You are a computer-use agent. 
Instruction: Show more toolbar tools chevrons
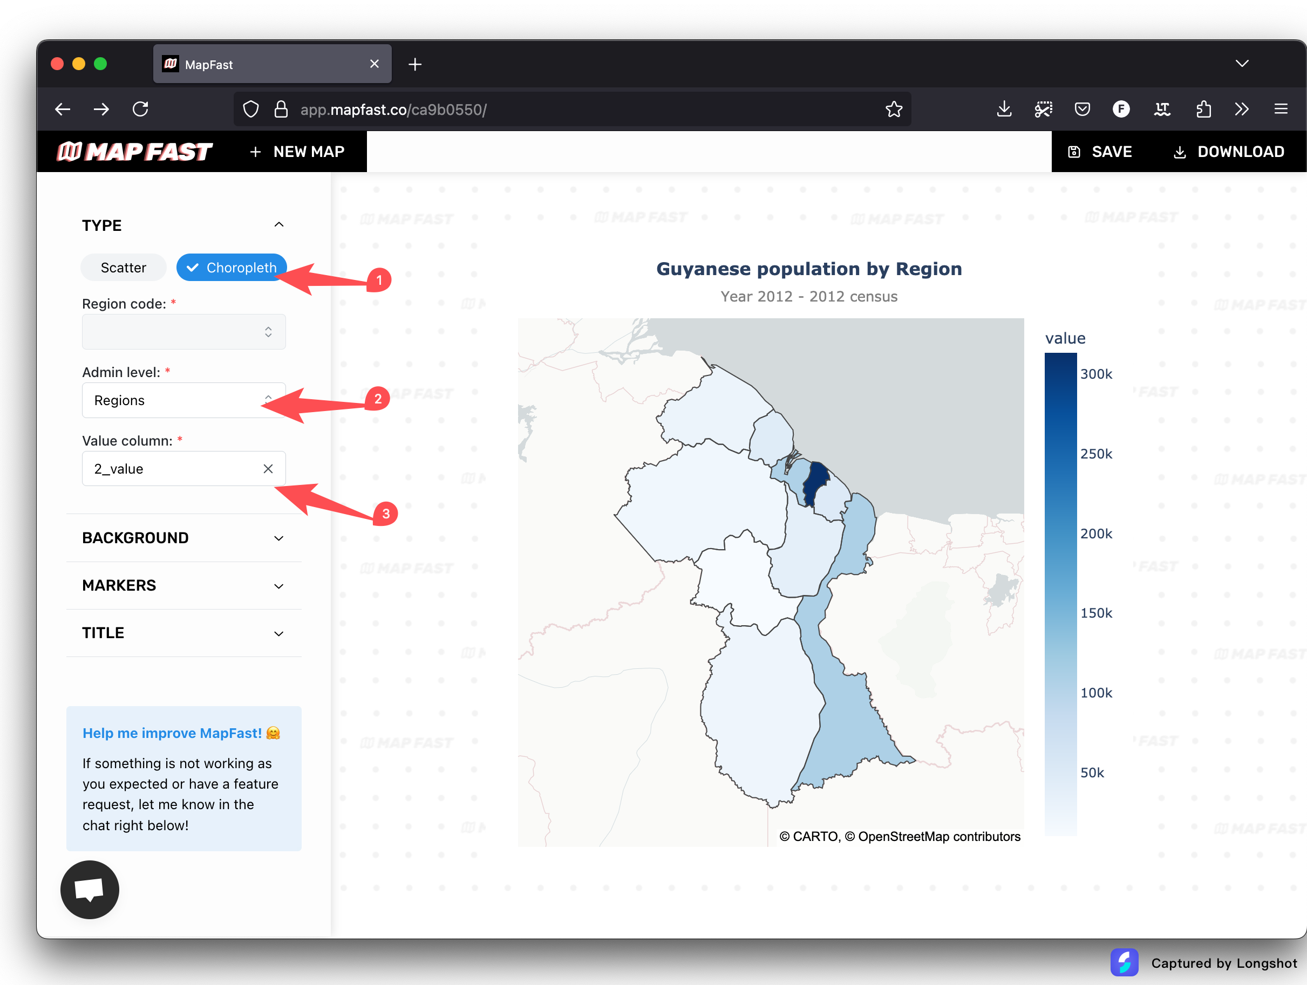pyautogui.click(x=1241, y=110)
